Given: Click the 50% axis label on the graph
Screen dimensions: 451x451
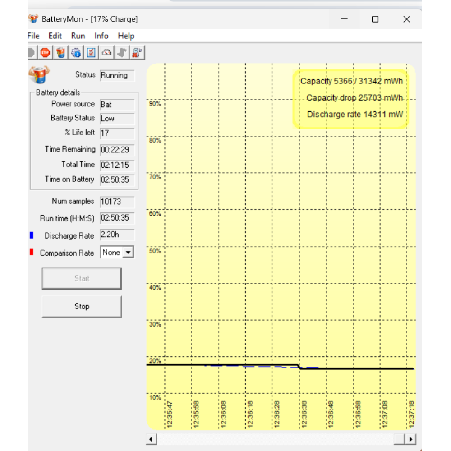Looking at the screenshot, I should pyautogui.click(x=155, y=251).
